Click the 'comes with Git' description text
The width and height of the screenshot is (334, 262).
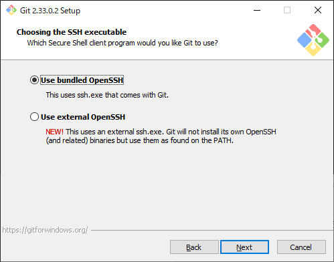(x=107, y=95)
